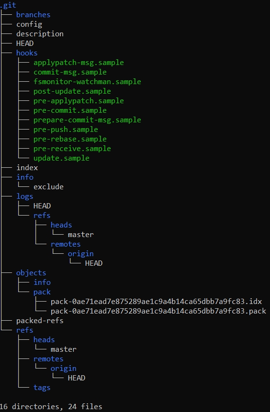The height and width of the screenshot is (412, 270).
Task: Click the hooks directory name
Action: point(27,53)
